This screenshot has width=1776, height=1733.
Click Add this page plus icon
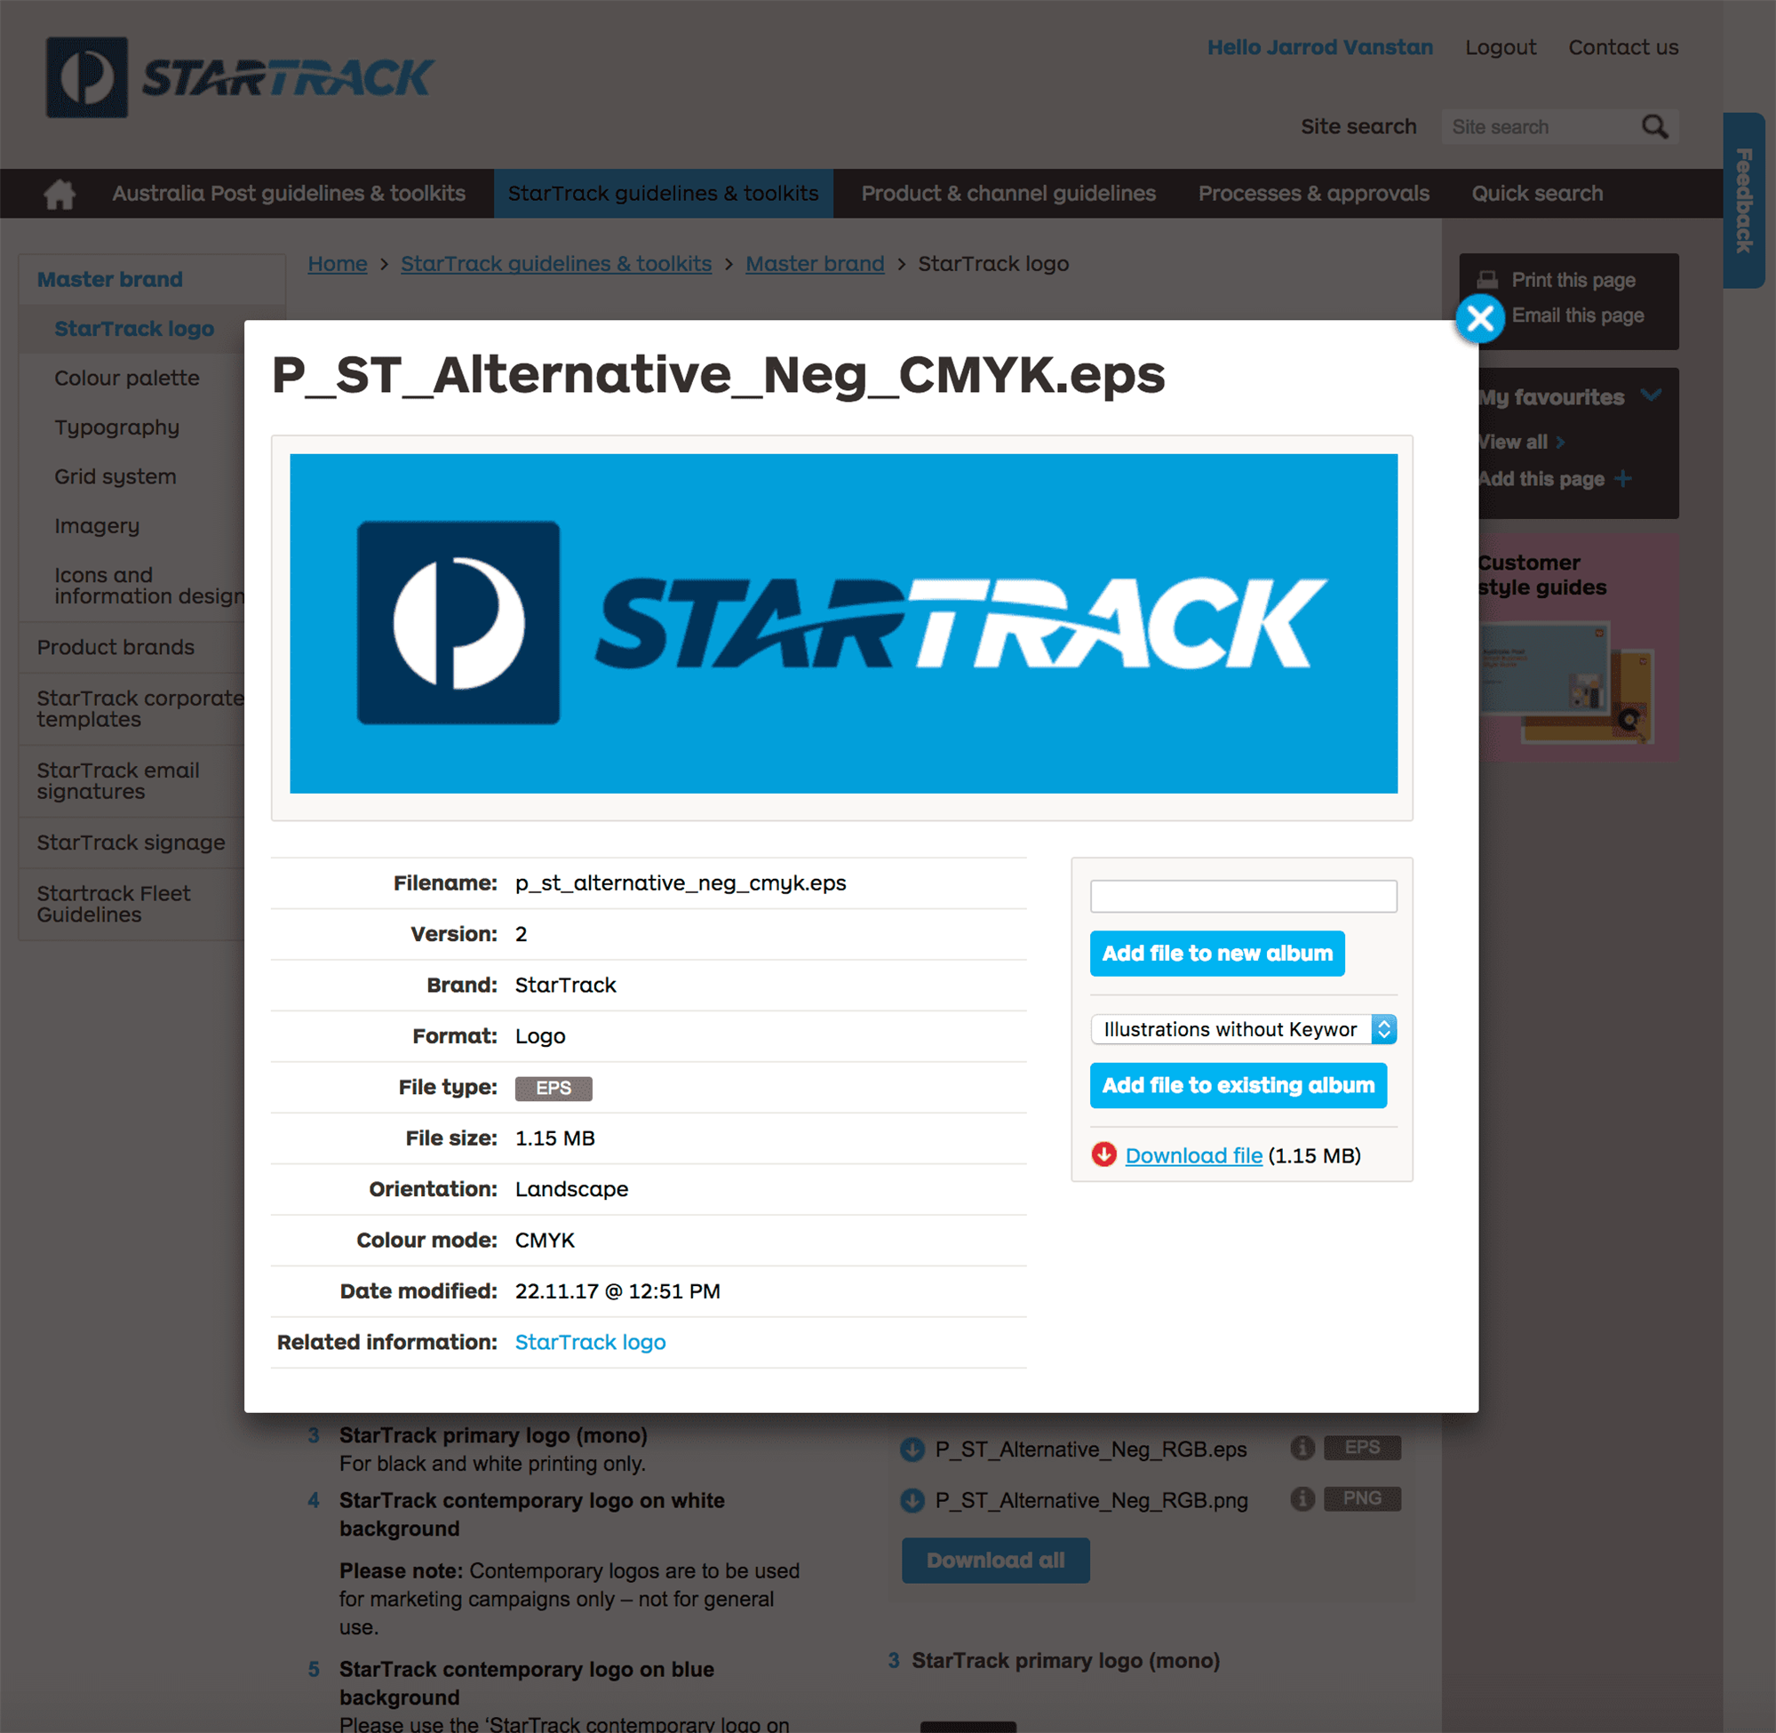[1622, 479]
